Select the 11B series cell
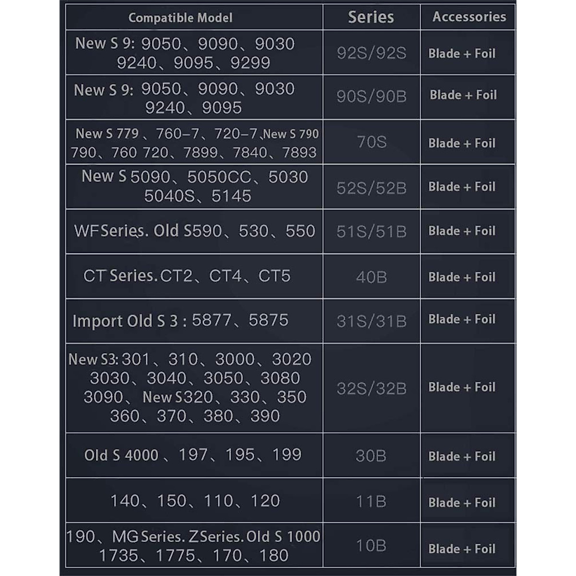 pyautogui.click(x=371, y=501)
